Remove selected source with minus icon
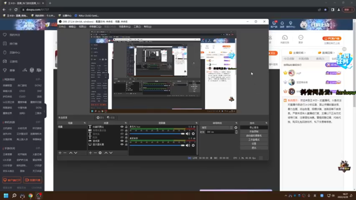Image resolution: width=356 pixels, height=200 pixels. click(95, 153)
